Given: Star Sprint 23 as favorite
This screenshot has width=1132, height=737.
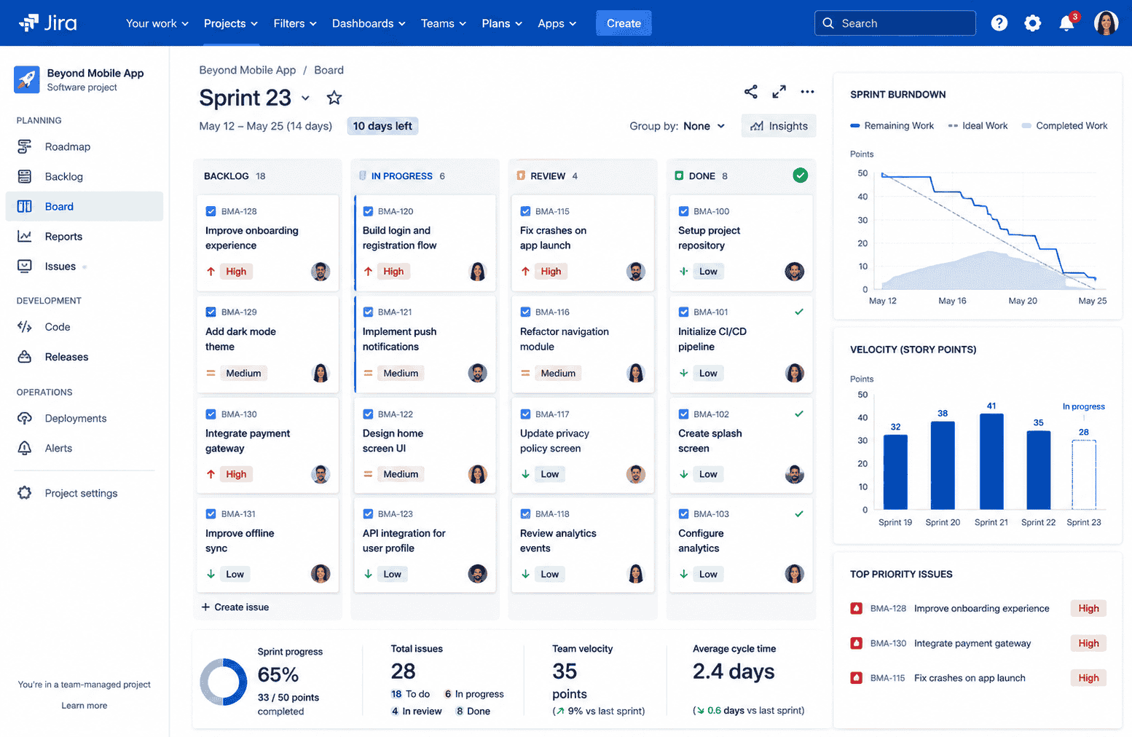Looking at the screenshot, I should point(334,98).
